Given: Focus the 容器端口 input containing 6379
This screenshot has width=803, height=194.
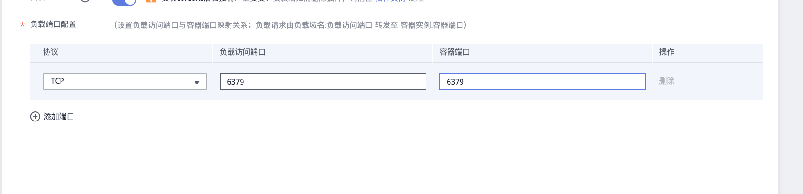Looking at the screenshot, I should (x=542, y=82).
